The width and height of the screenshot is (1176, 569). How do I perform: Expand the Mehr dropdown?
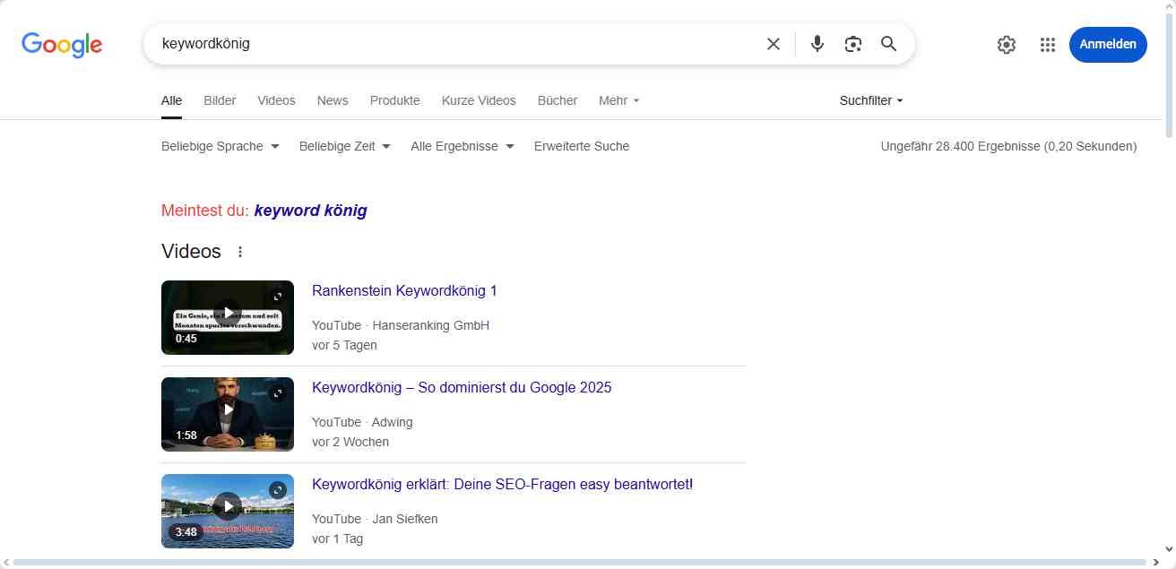tap(619, 100)
